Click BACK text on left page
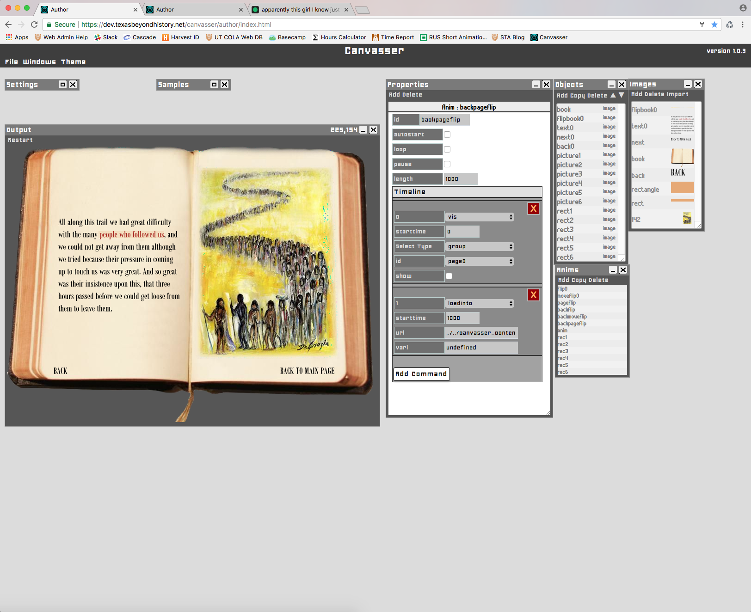Image resolution: width=751 pixels, height=612 pixels. click(61, 371)
